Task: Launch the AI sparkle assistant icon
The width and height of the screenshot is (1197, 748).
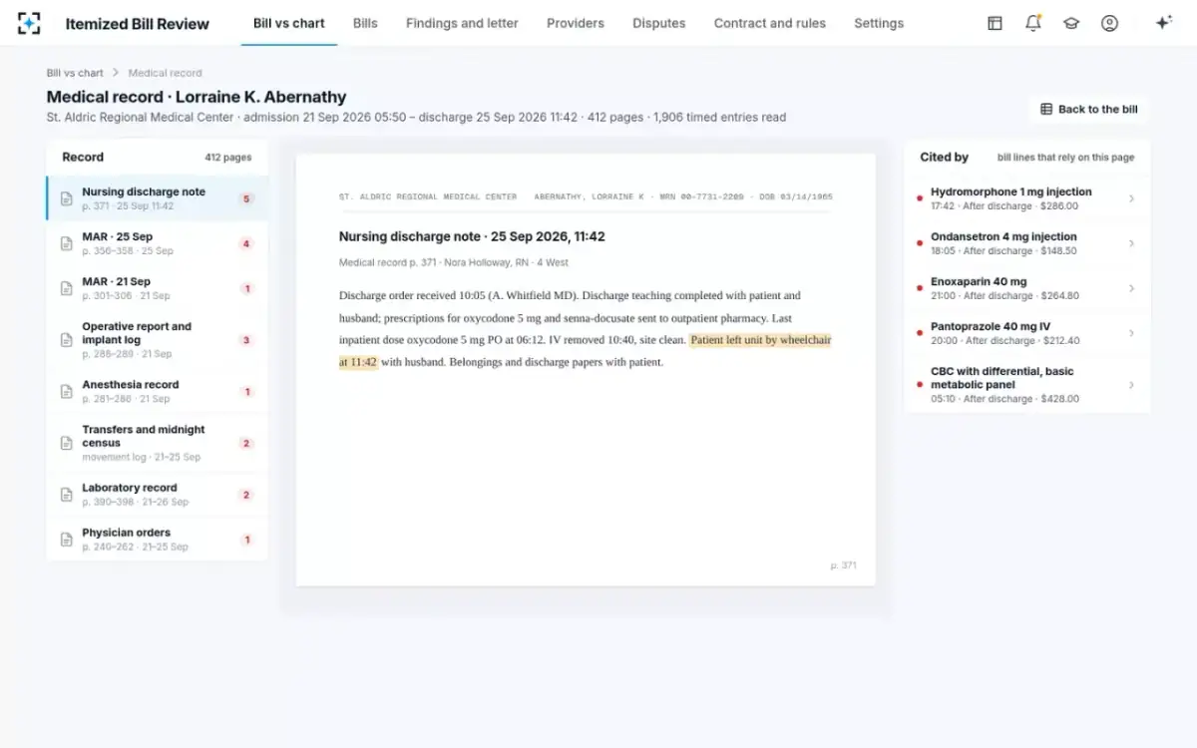Action: (x=1163, y=23)
